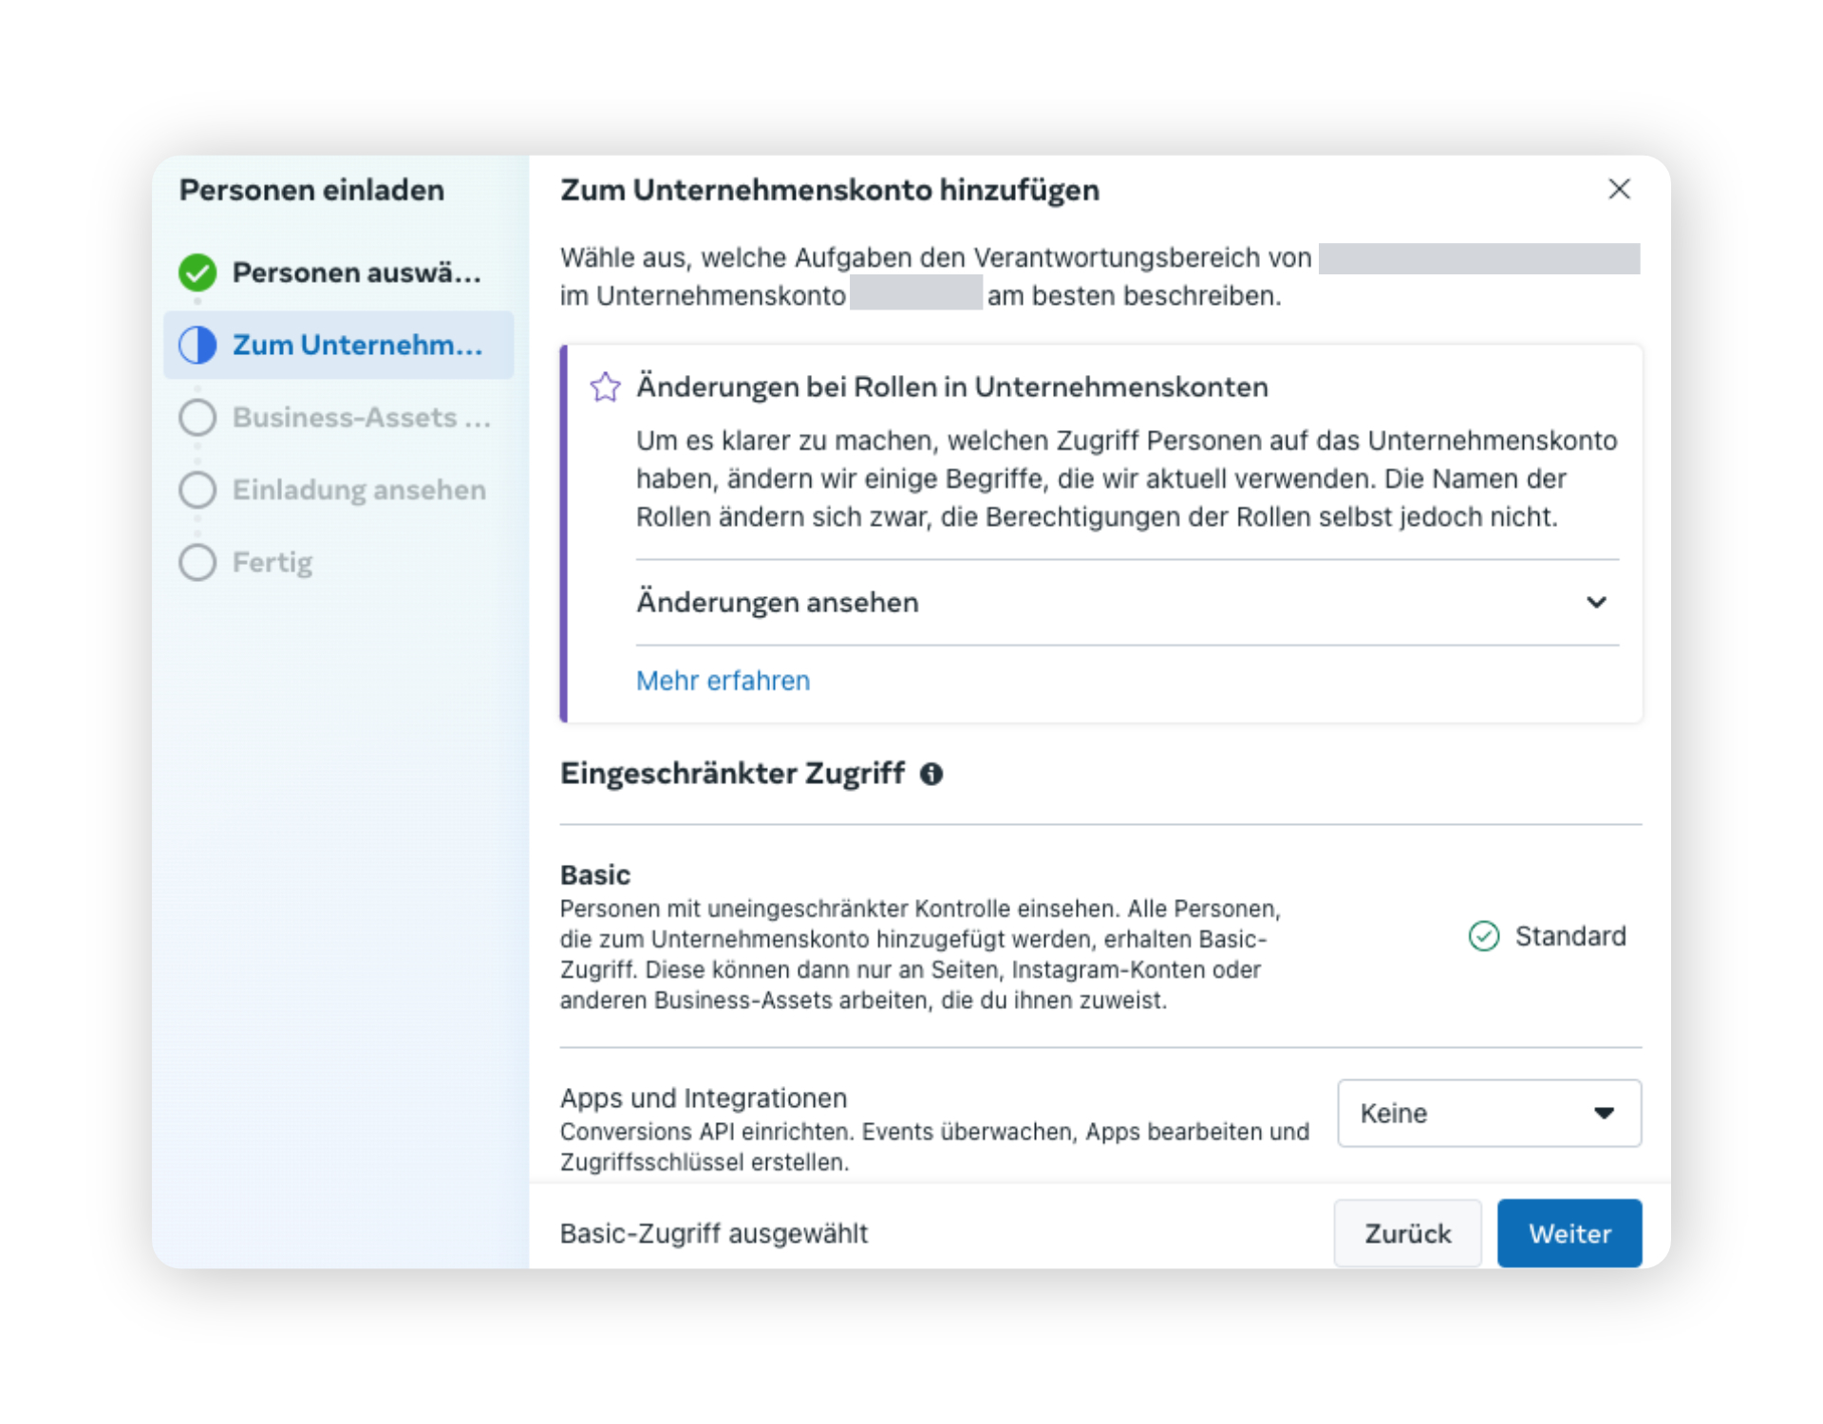Viewport: 1823px width, 1424px height.
Task: Click the purple star icon in the notice
Action: [605, 387]
